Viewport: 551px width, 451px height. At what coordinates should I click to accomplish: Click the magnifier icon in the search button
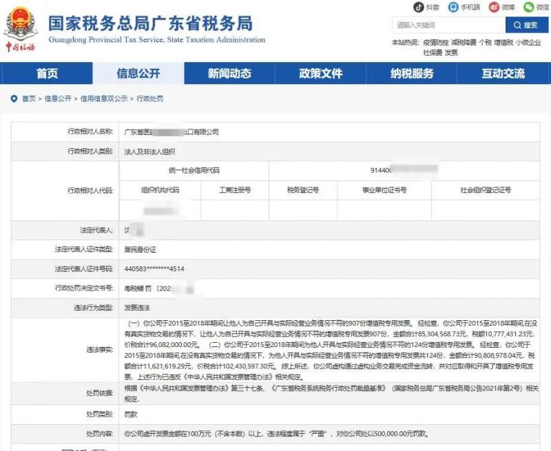(x=516, y=25)
